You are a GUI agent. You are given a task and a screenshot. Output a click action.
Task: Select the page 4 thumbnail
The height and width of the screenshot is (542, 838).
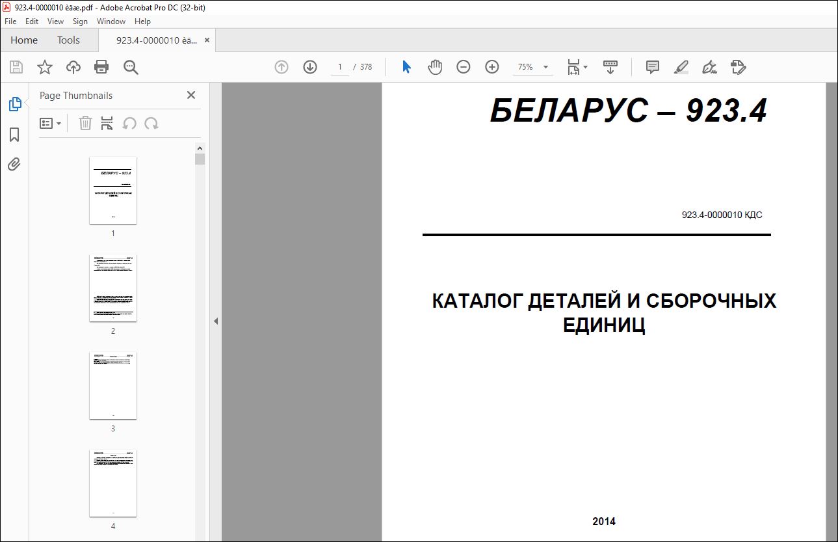[113, 483]
